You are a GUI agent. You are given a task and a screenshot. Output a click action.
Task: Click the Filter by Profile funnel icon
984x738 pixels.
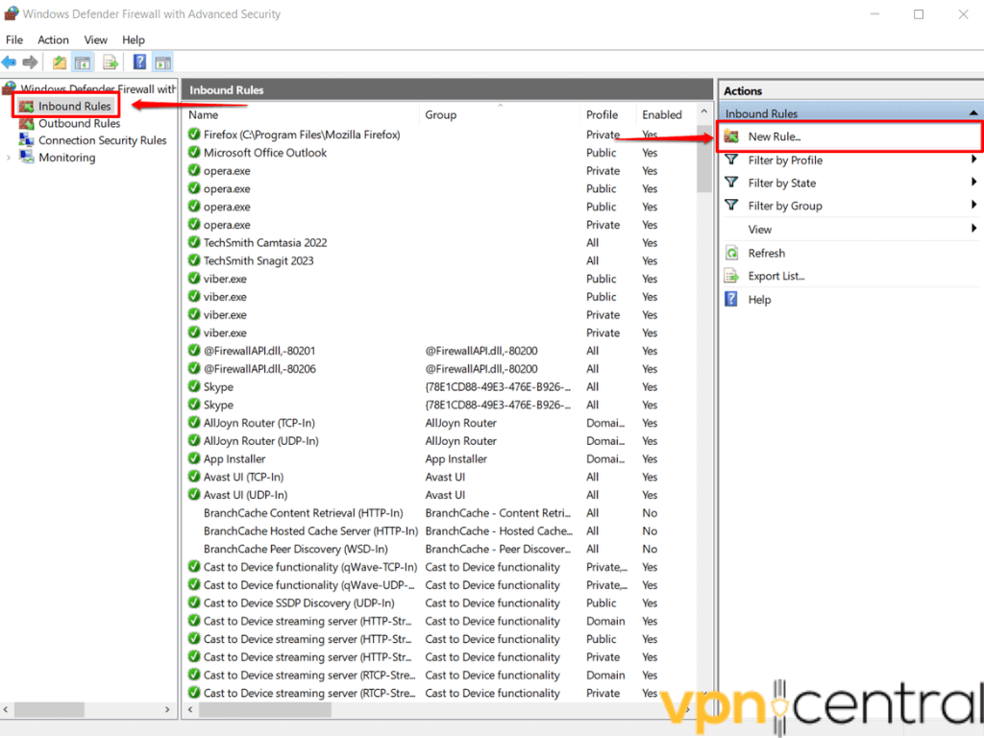(731, 160)
